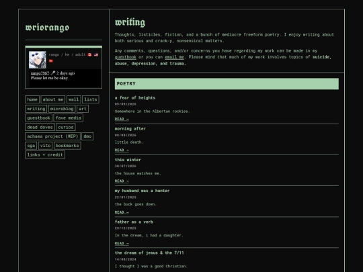Screen dimensions: 363x272
Task: Open the curios page
Action: coord(66,127)
